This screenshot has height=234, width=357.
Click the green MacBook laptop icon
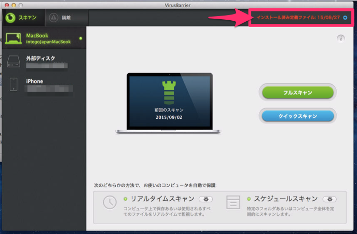point(13,38)
